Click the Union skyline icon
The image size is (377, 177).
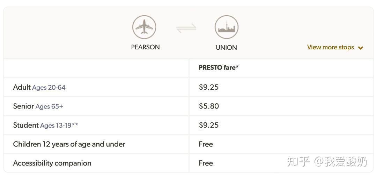click(227, 27)
